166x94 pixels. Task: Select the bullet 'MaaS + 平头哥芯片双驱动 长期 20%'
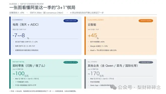pos(103,50)
